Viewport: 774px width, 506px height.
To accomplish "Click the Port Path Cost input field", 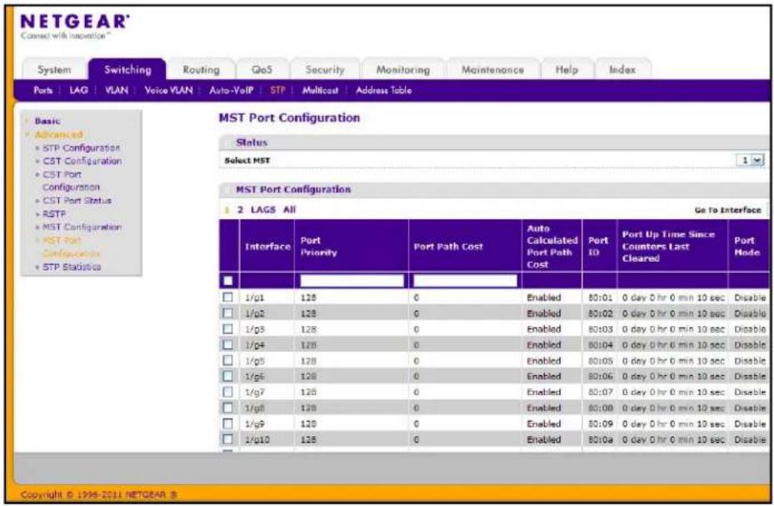I will click(465, 281).
